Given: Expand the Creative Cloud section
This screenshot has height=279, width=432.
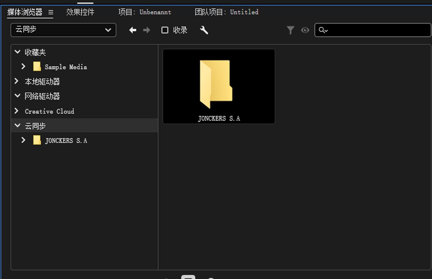Looking at the screenshot, I should point(17,111).
